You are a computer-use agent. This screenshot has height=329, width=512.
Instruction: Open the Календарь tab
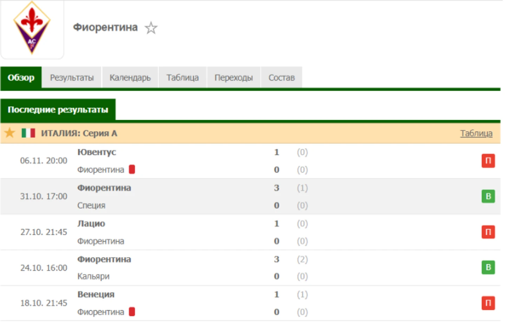pos(130,77)
